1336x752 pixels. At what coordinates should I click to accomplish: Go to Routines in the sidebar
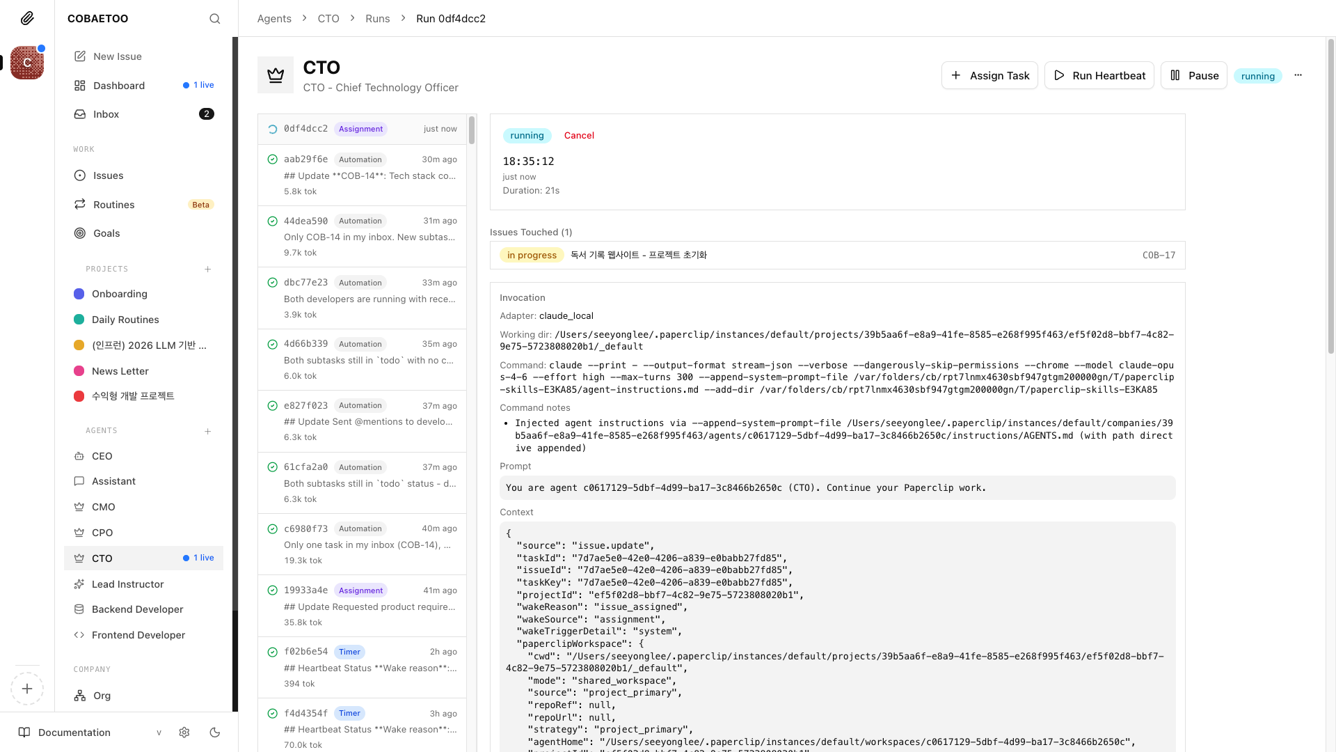click(x=113, y=205)
